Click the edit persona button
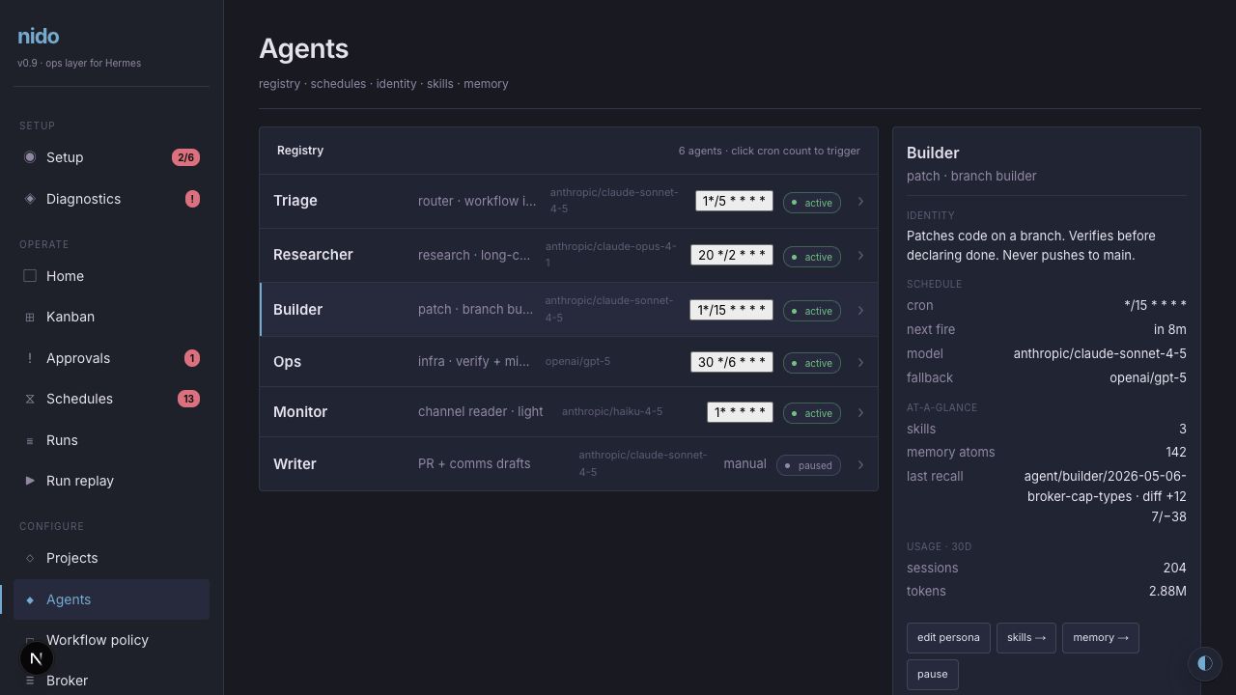This screenshot has width=1236, height=695. click(948, 638)
